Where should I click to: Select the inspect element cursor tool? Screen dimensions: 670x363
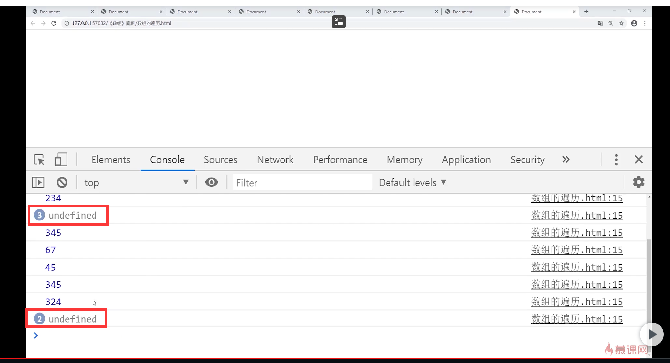pyautogui.click(x=39, y=160)
